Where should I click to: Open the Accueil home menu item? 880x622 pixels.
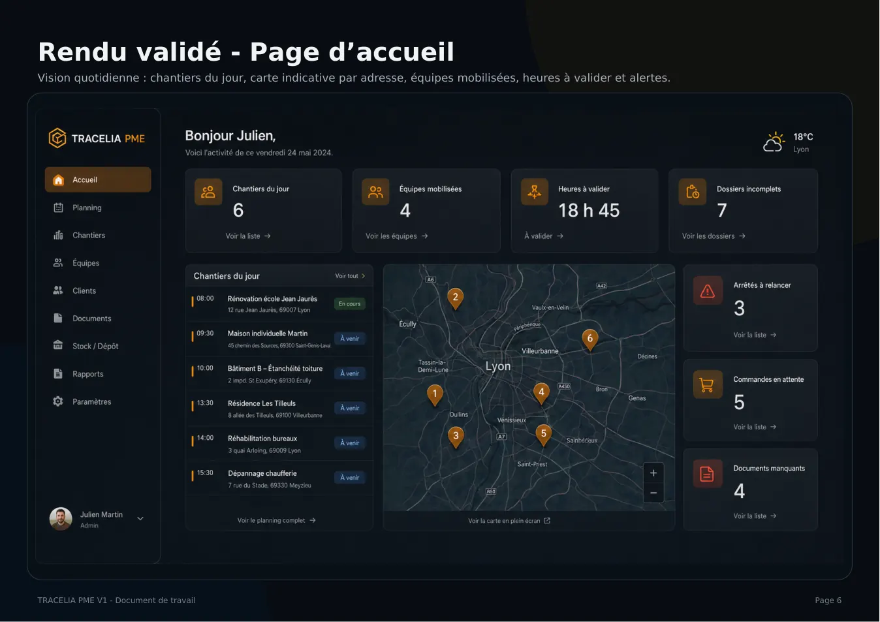[x=98, y=179]
